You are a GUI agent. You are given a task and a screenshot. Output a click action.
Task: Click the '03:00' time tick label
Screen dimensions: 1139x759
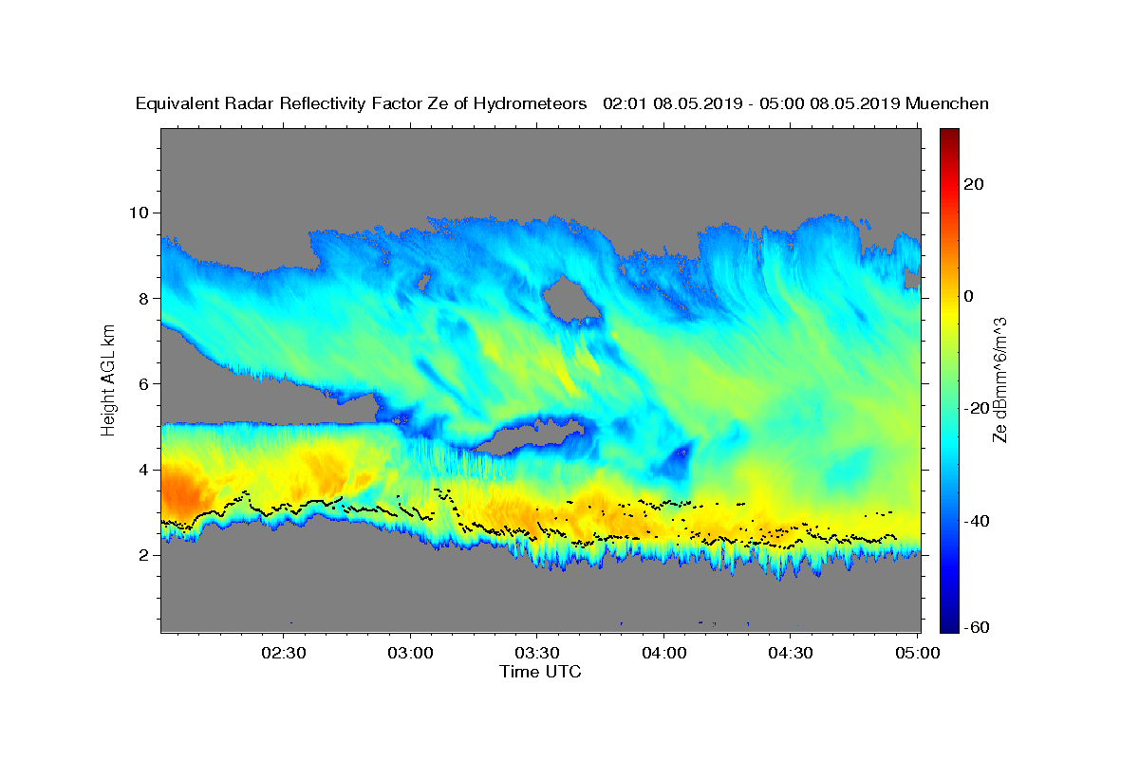point(411,653)
